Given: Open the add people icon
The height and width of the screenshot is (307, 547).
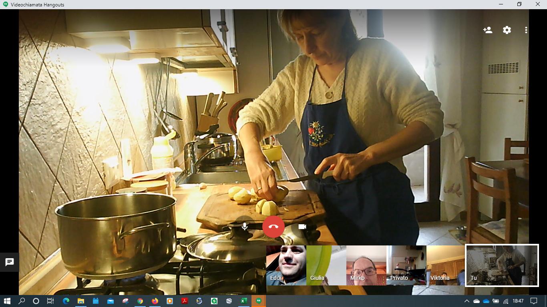Looking at the screenshot, I should coord(488,30).
